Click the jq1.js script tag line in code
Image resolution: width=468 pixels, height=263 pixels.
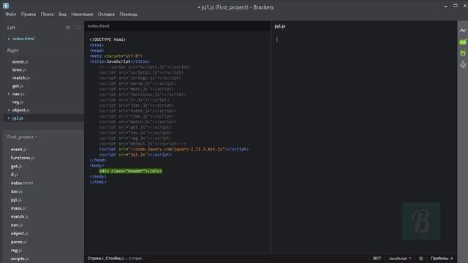(x=135, y=154)
